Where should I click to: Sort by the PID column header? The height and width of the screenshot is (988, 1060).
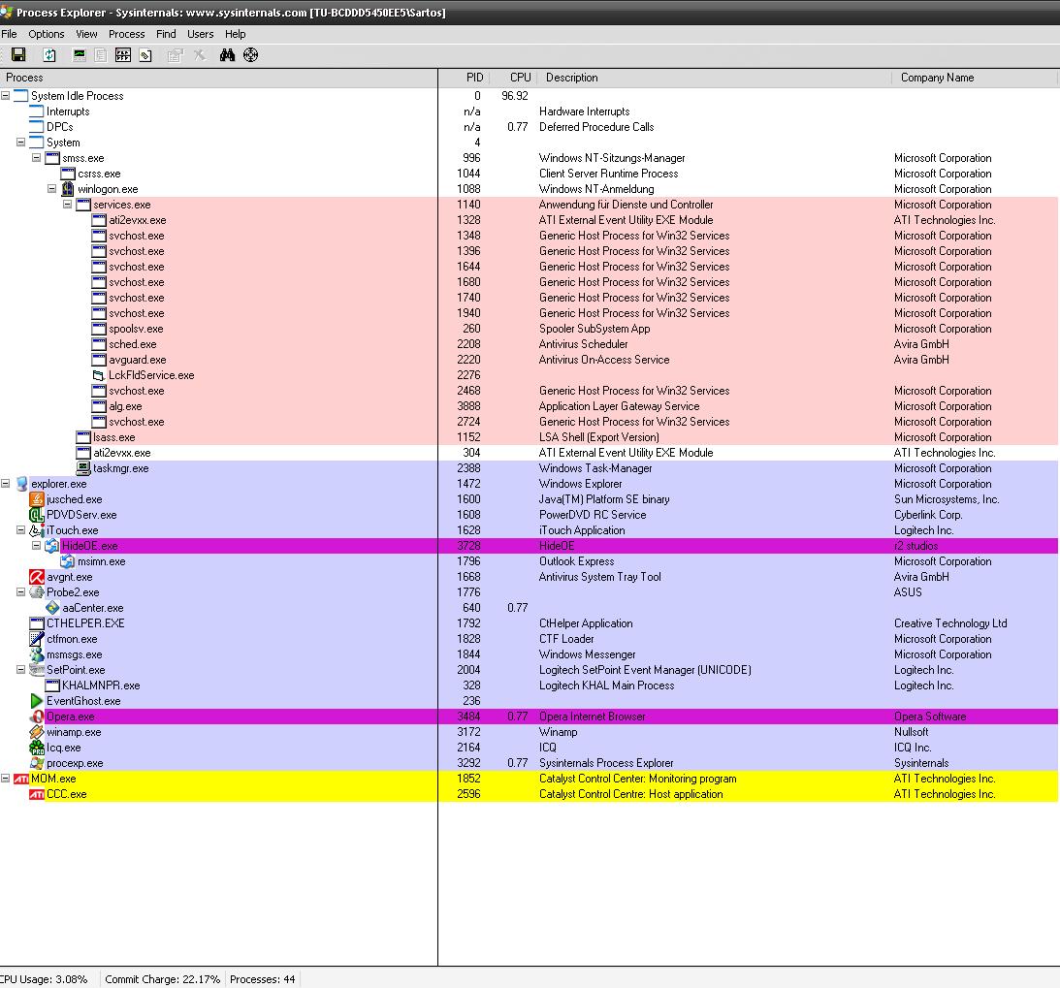(x=464, y=78)
